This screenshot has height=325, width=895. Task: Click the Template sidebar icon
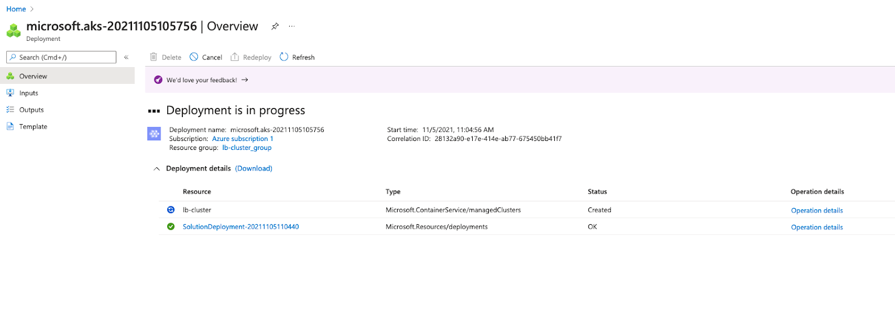[10, 126]
